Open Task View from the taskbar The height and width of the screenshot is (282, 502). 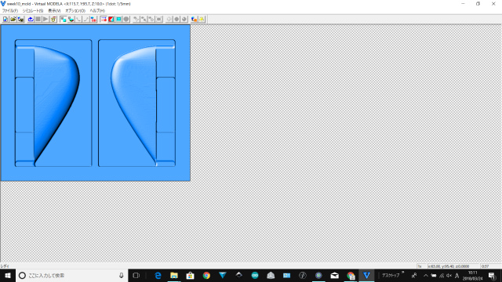[136, 275]
